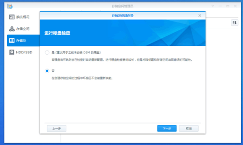Open 系统概况 overview icon in sidebar
The width and height of the screenshot is (243, 145).
12,17
